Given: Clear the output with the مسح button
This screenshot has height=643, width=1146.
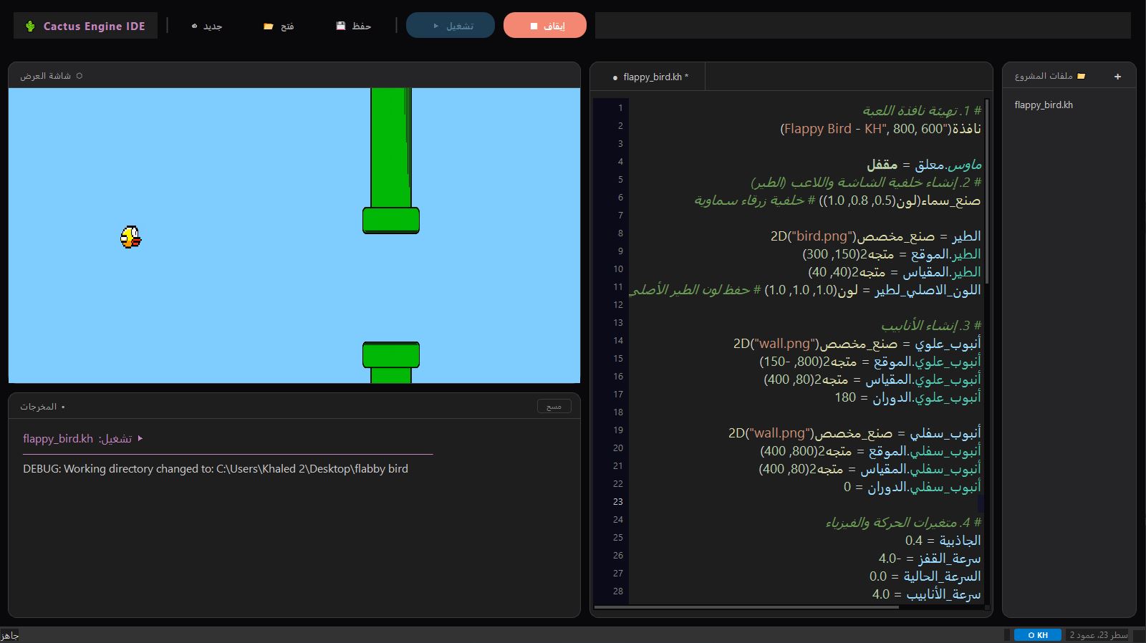Looking at the screenshot, I should [554, 406].
